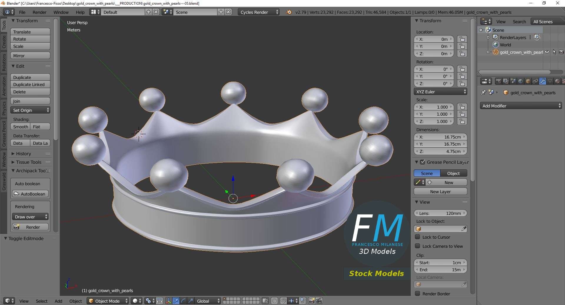The height and width of the screenshot is (305, 565).
Task: Enable Lock to Cursor checkbox
Action: pyautogui.click(x=418, y=237)
